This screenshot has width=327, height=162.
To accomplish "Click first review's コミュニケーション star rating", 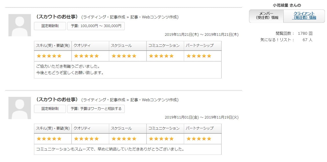I will tap(161, 56).
